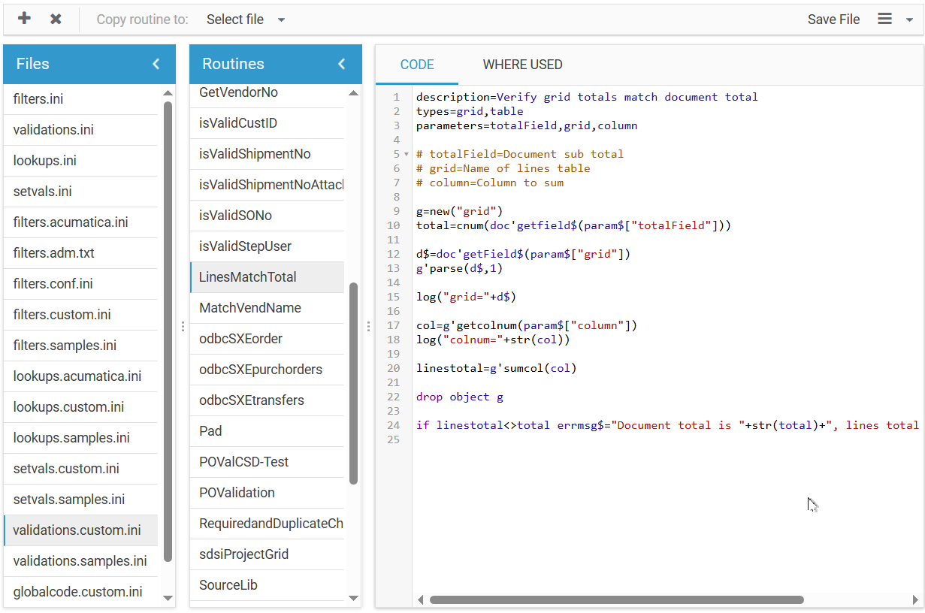Switch to the CODE tab
The height and width of the screenshot is (613, 925).
click(x=417, y=65)
